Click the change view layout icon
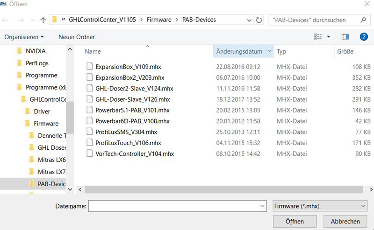 point(318,36)
